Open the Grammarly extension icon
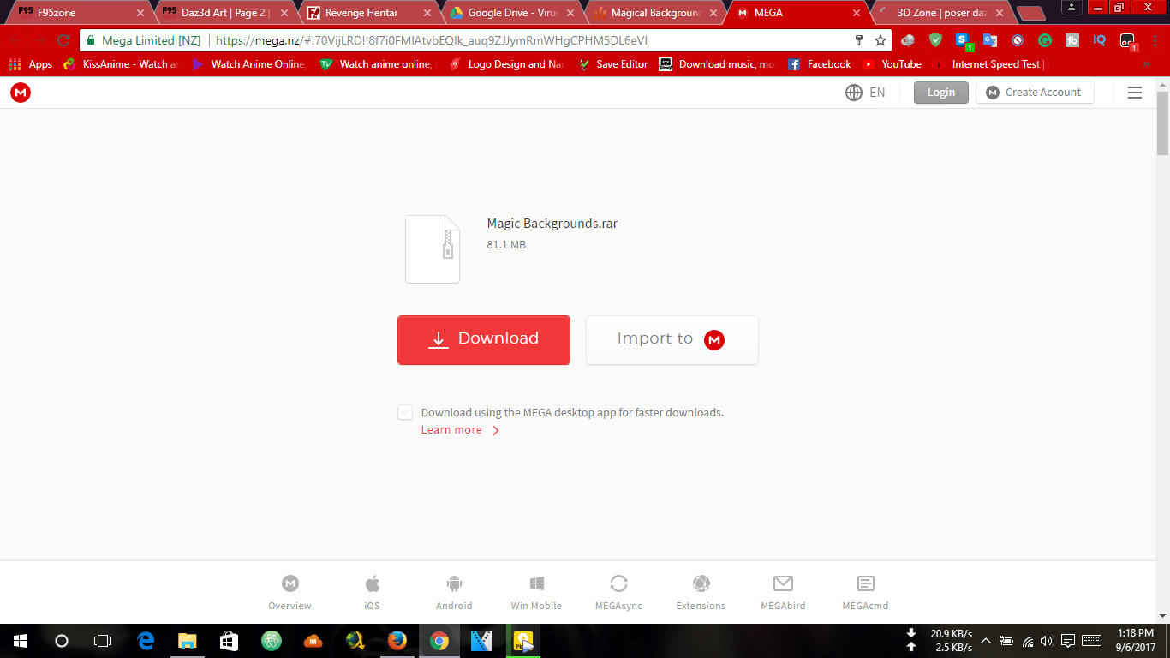The image size is (1170, 658). click(x=1045, y=40)
